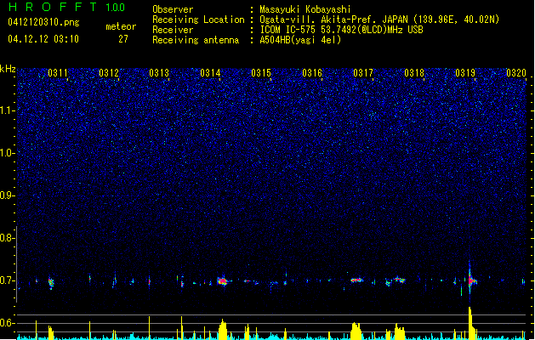The image size is (535, 340).
Task: Click the Receiving Location label
Action: (198, 20)
